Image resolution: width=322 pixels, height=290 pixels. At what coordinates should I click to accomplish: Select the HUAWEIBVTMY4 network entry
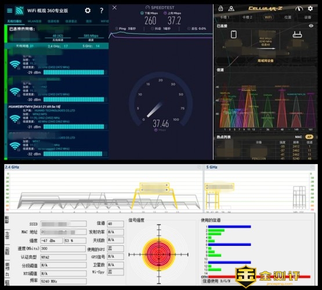coord(57,117)
